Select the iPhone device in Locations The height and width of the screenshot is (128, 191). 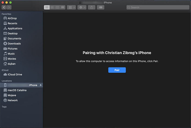pos(22,85)
